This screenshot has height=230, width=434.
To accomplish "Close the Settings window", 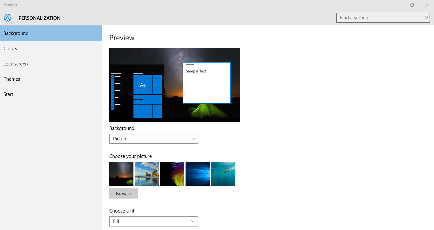I will click(427, 5).
